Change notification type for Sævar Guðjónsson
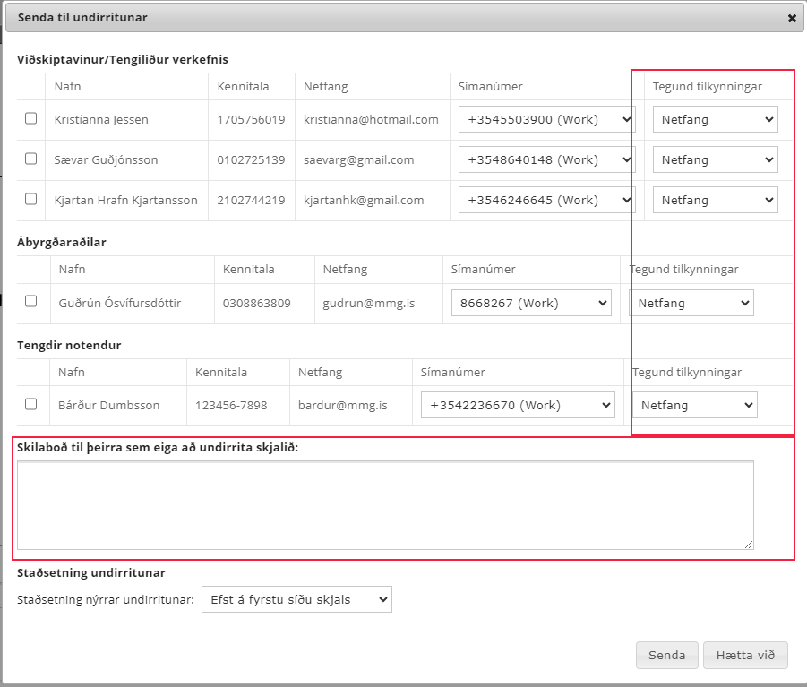This screenshot has height=687, width=807. [x=715, y=159]
